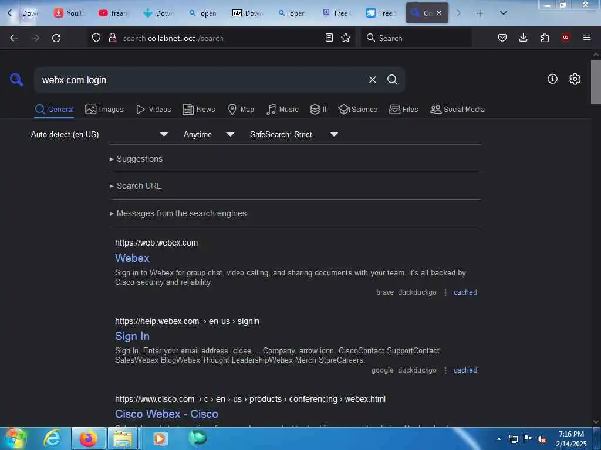Viewport: 601px width, 450px height.
Task: Select the Music search category
Action: coord(282,110)
